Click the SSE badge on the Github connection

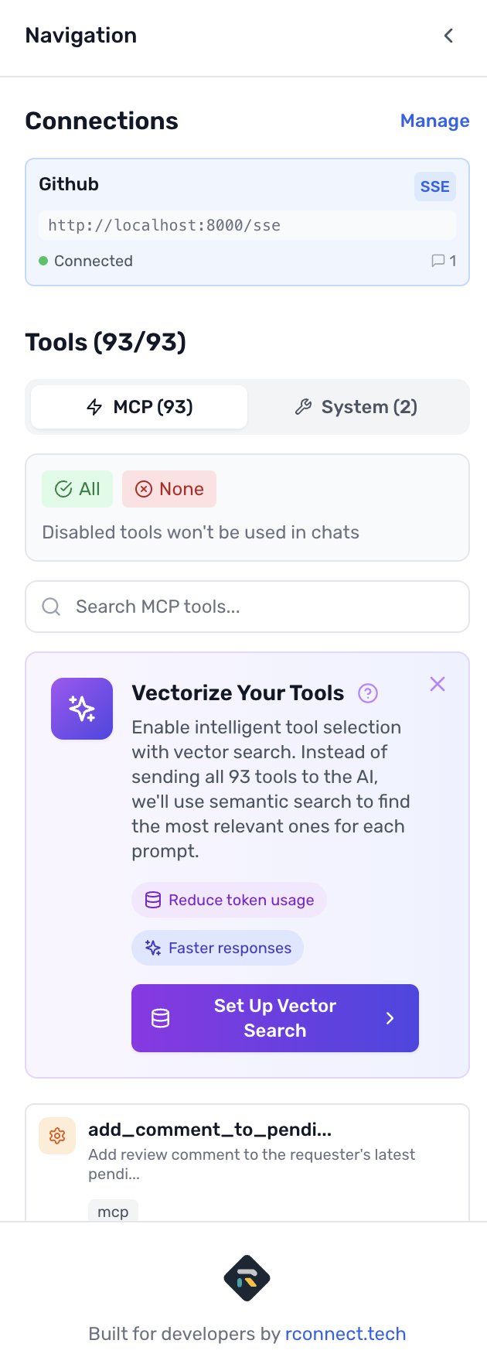tap(434, 186)
